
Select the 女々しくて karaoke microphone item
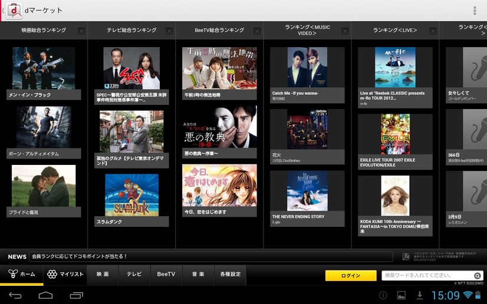tap(475, 67)
